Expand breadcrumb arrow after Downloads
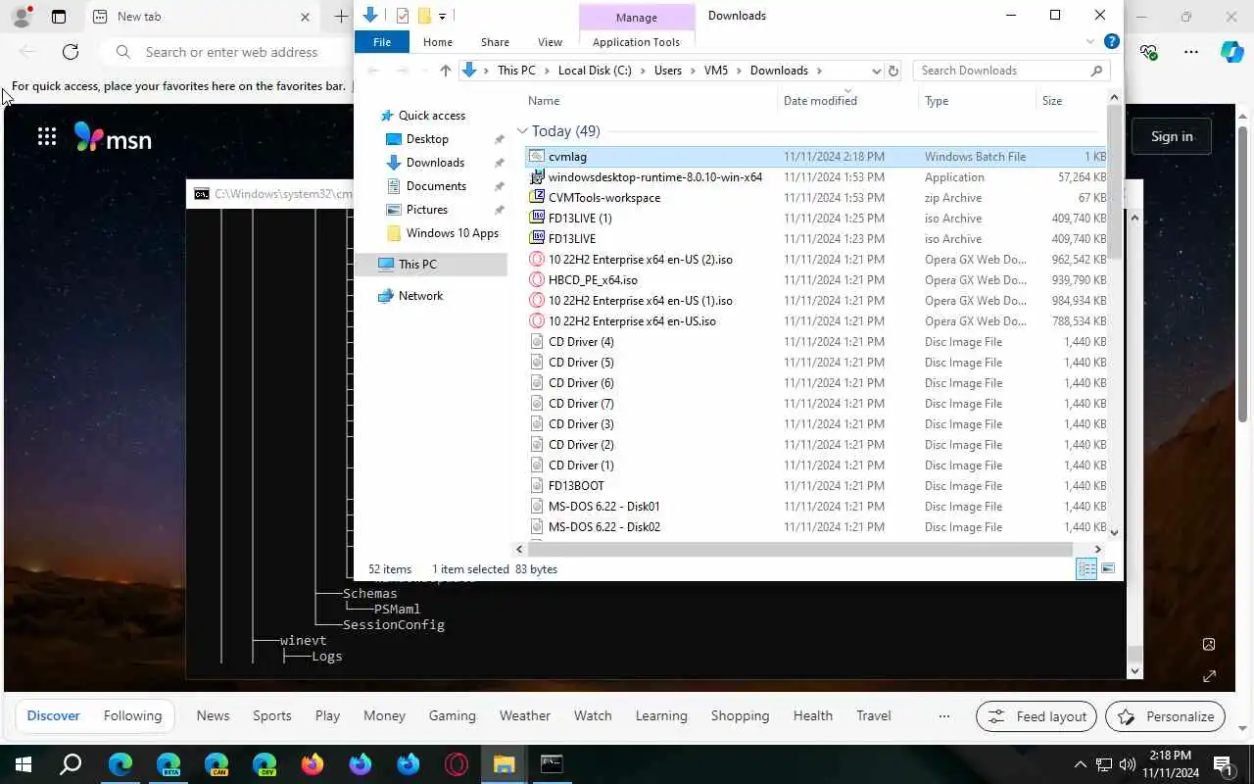Screen dimensions: 1254x784 click(x=819, y=71)
